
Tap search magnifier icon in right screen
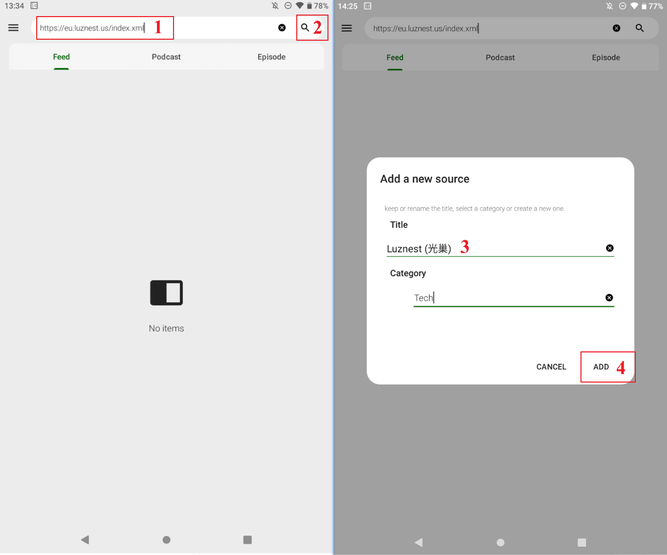pyautogui.click(x=639, y=28)
